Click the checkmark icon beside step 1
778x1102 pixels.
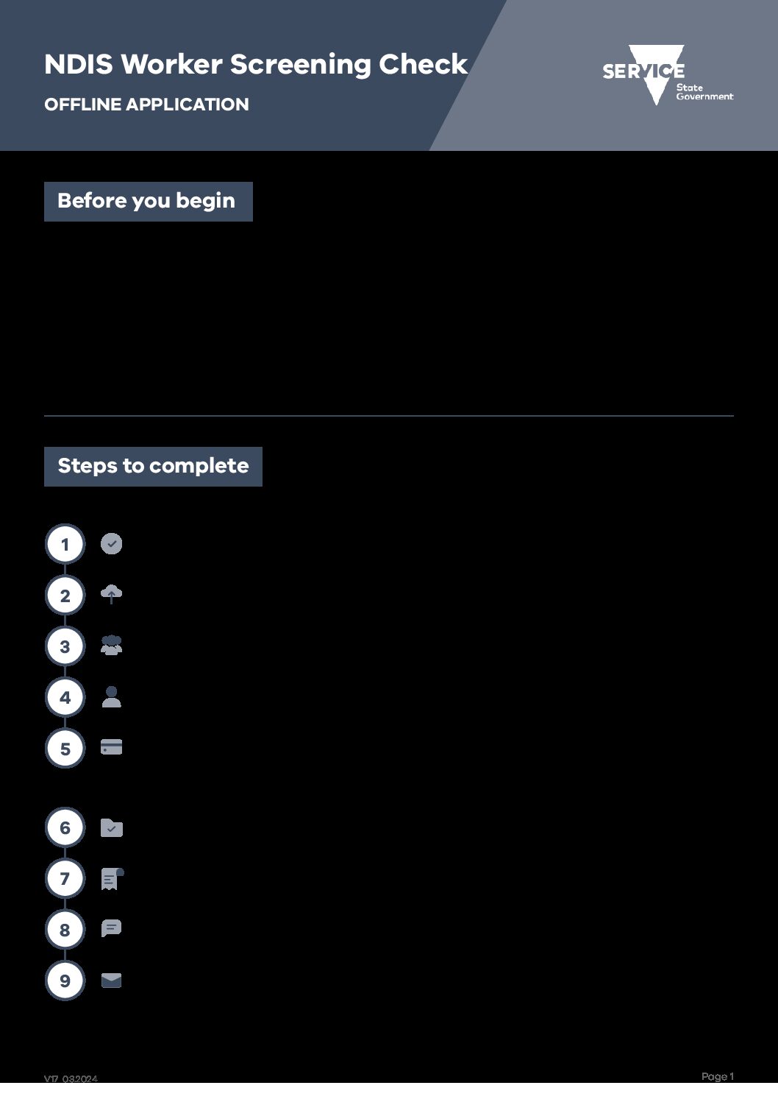(111, 544)
